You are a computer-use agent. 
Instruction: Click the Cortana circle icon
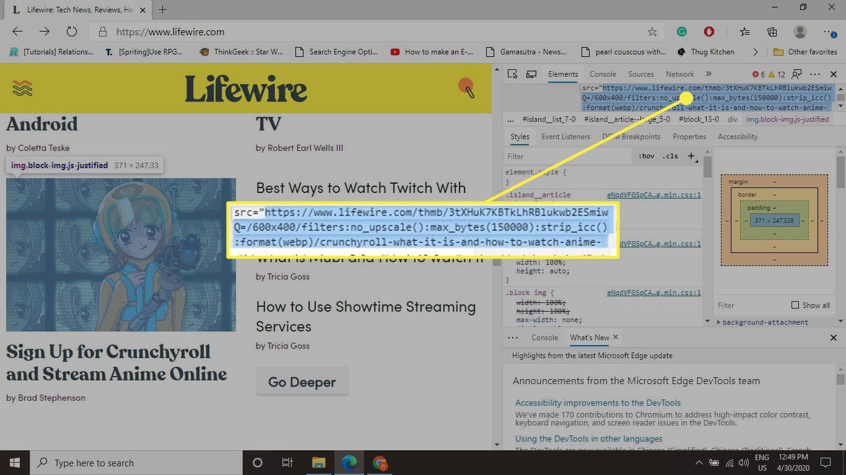[x=258, y=463]
